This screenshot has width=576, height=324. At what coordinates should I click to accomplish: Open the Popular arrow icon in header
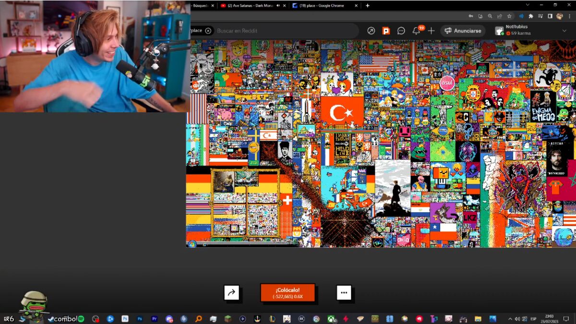[371, 31]
